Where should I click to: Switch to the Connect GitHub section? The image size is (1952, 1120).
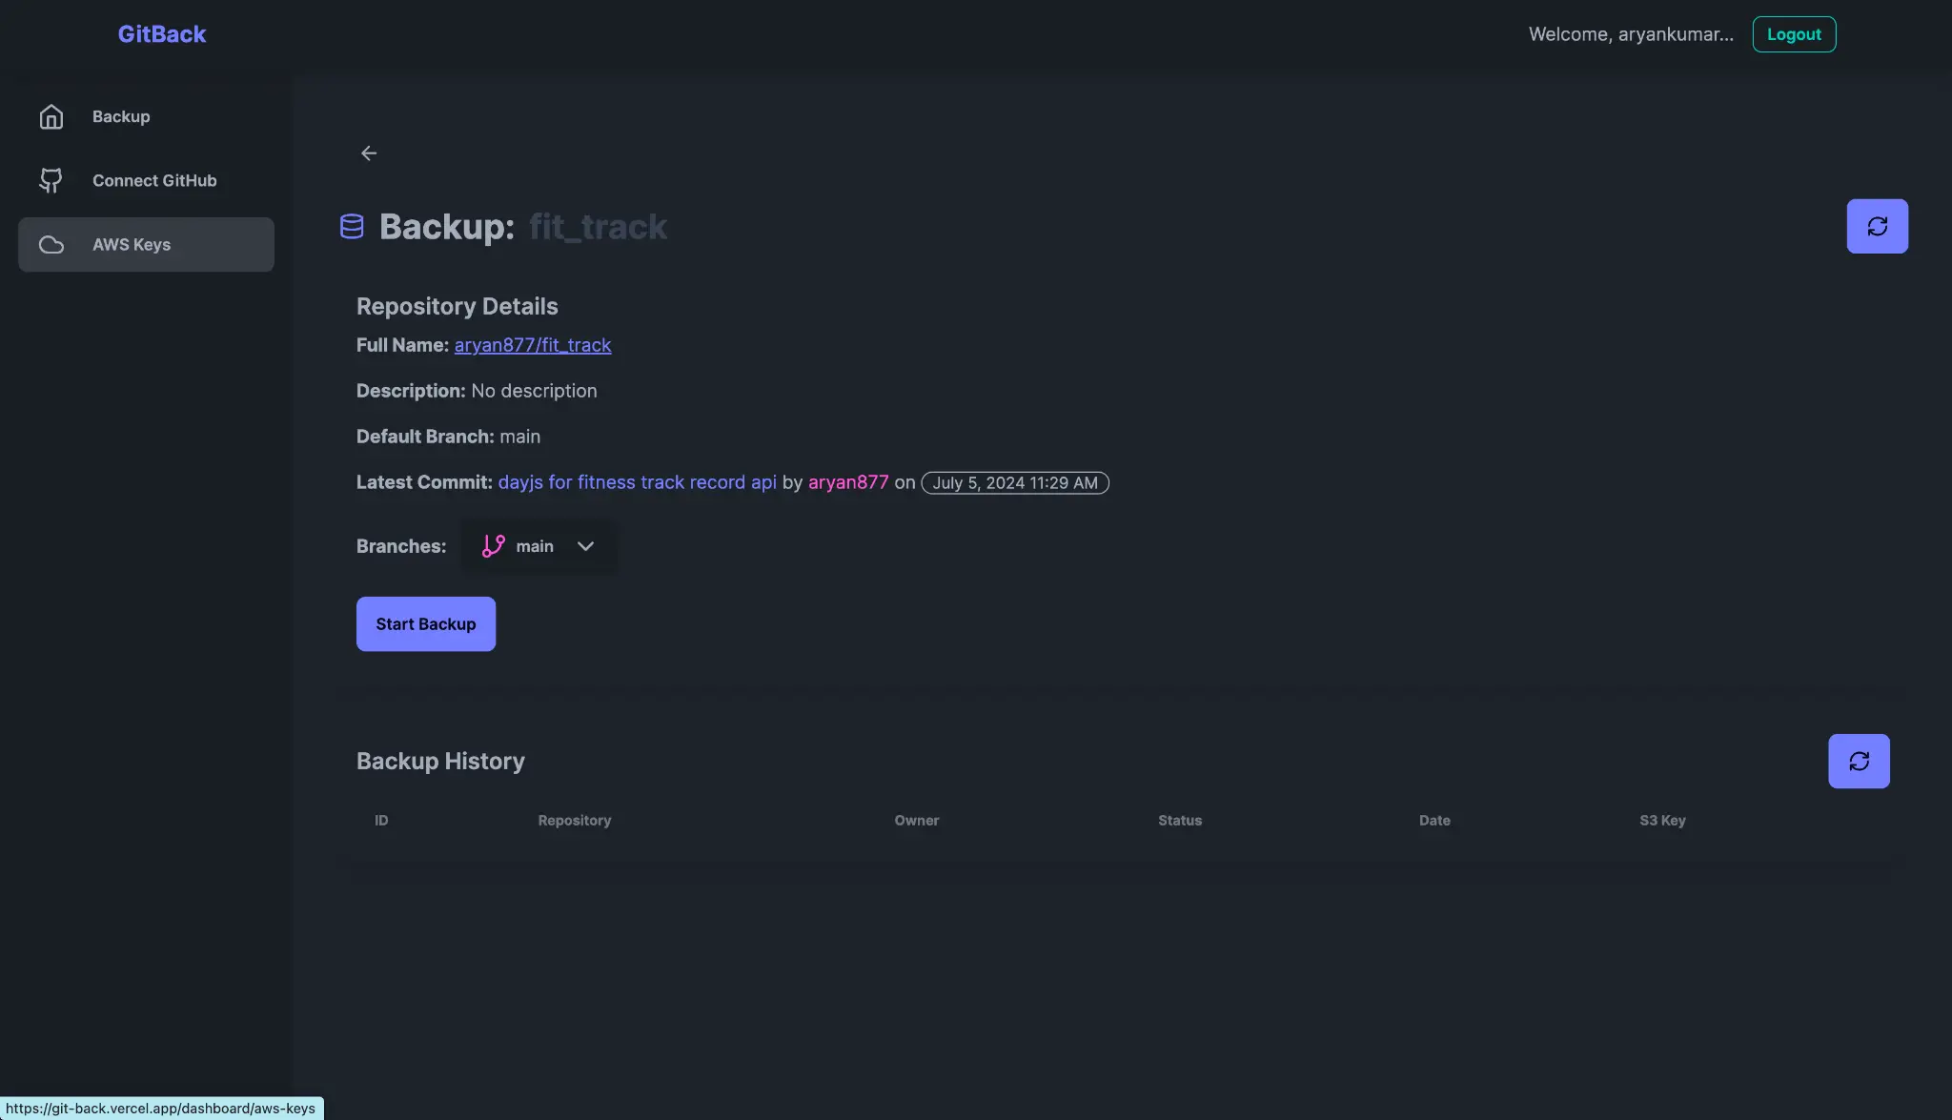(153, 180)
